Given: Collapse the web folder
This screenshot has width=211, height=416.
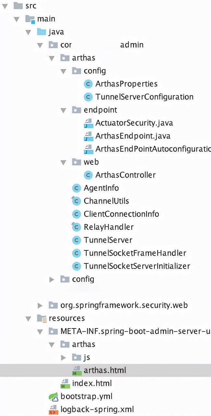Looking at the screenshot, I should pyautogui.click(x=64, y=162).
